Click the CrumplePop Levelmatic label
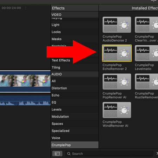The height and width of the screenshot is (158, 158). click(144, 67)
